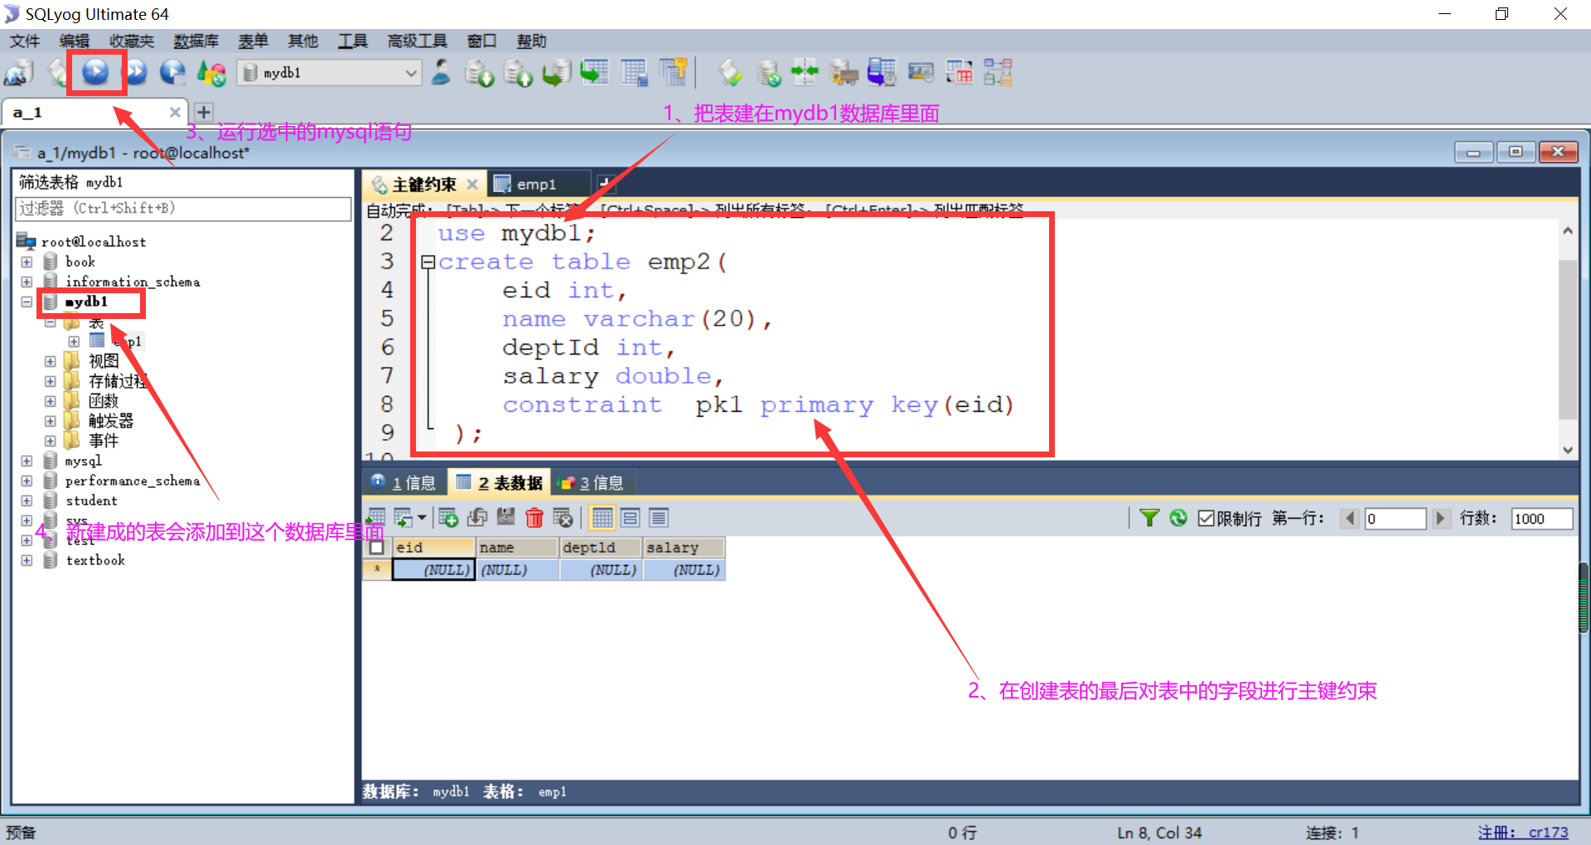Click the new connection toolbar icon
This screenshot has width=1591, height=845.
pyautogui.click(x=19, y=73)
